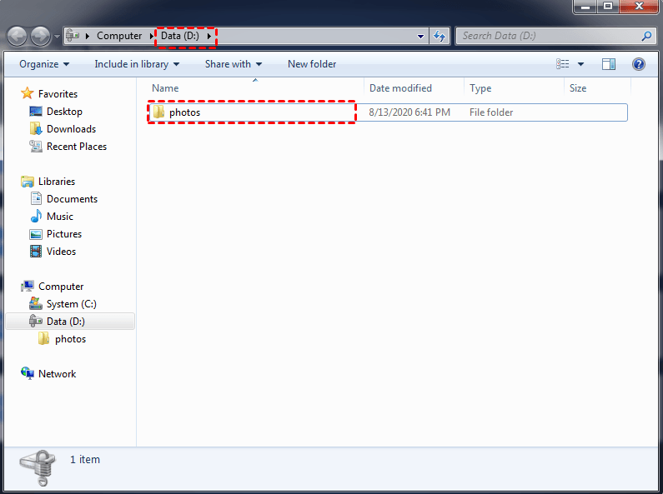Click the Computer monitor icon in sidebar
The width and height of the screenshot is (663, 494).
(x=28, y=287)
